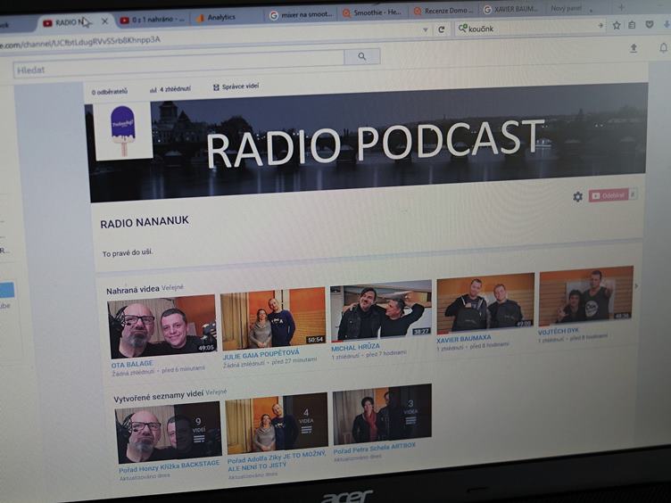
Task: Open the 'Recenze Domo...' tab
Action: coord(443,11)
